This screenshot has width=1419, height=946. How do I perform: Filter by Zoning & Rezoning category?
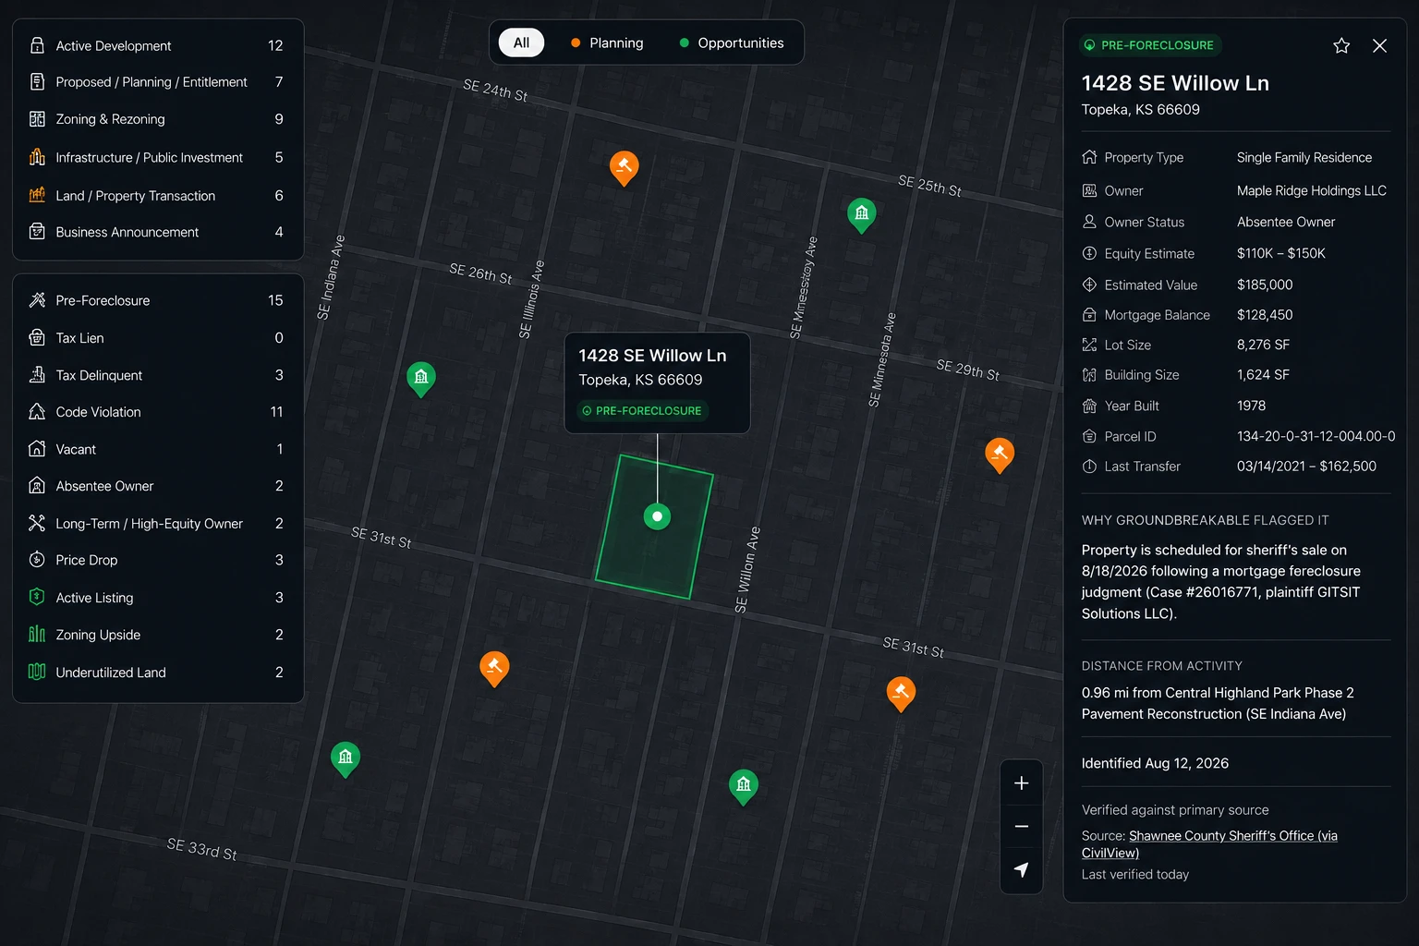click(x=158, y=119)
